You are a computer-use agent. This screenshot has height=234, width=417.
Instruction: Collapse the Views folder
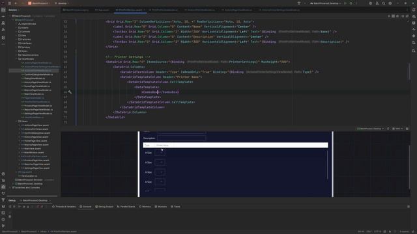pyautogui.click(x=16, y=122)
